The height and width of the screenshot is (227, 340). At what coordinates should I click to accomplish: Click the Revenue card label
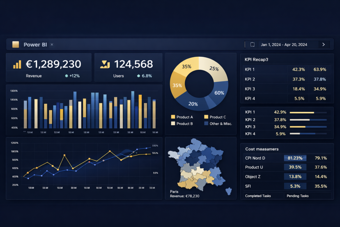(34, 76)
